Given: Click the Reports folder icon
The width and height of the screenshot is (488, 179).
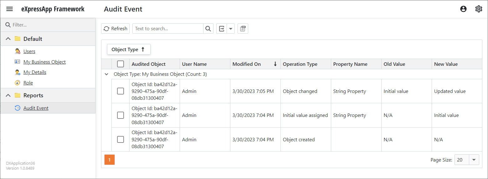Looking at the screenshot, I should pyautogui.click(x=18, y=95).
